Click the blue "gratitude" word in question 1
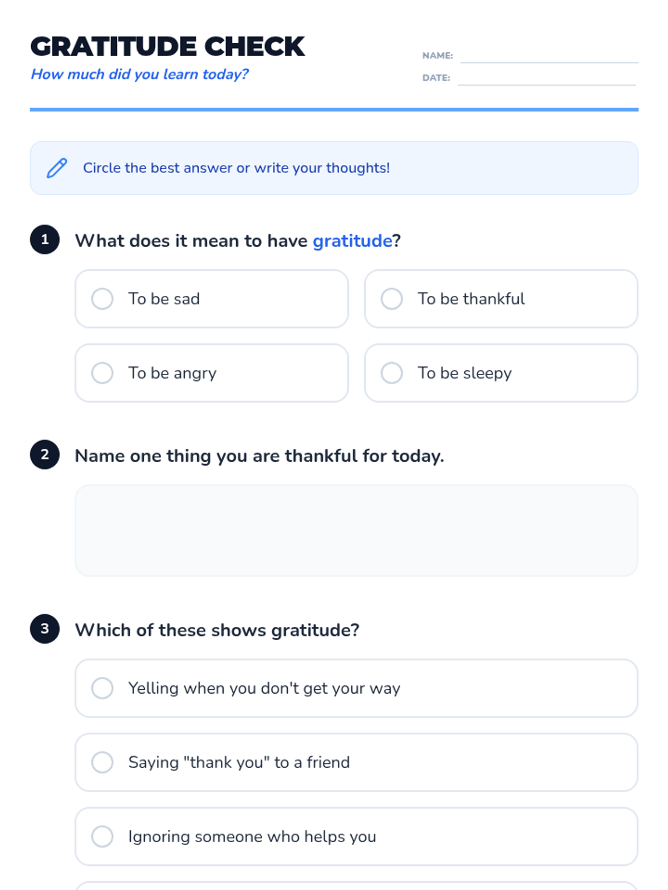 click(352, 241)
